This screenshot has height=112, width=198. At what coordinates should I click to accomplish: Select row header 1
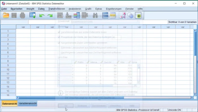pyautogui.click(x=8, y=31)
